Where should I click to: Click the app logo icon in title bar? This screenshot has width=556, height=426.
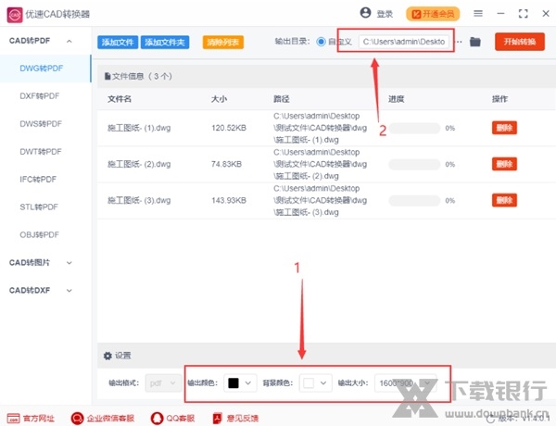click(15, 15)
